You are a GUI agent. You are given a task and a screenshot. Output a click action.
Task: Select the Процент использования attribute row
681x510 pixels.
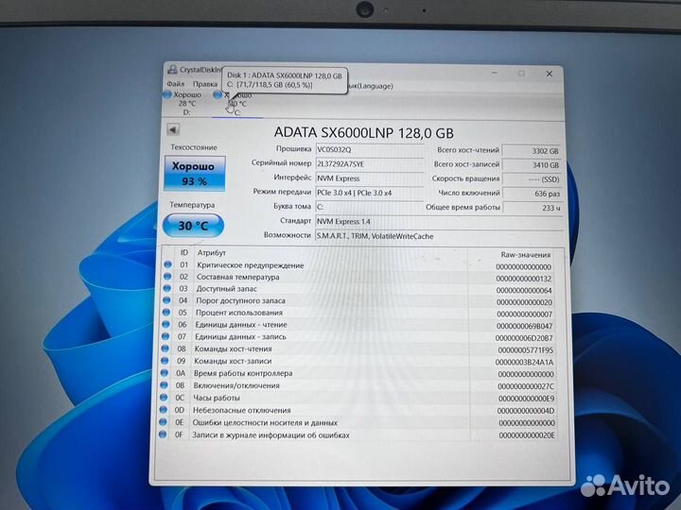coord(359,314)
